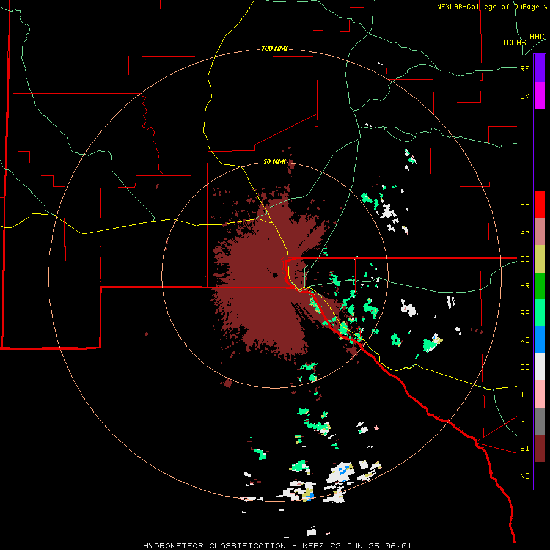Screen dimensions: 550x550
Task: Click the ND black legend swatch
Action: 540,475
